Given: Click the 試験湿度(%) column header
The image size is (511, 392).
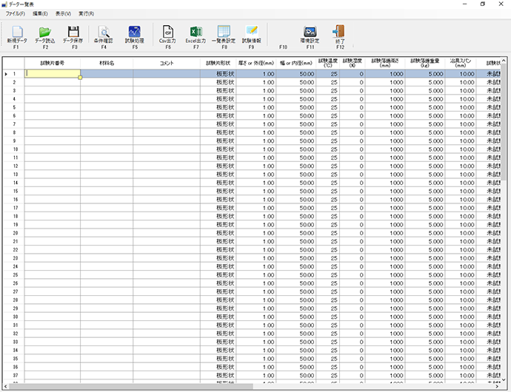Looking at the screenshot, I should [x=353, y=63].
